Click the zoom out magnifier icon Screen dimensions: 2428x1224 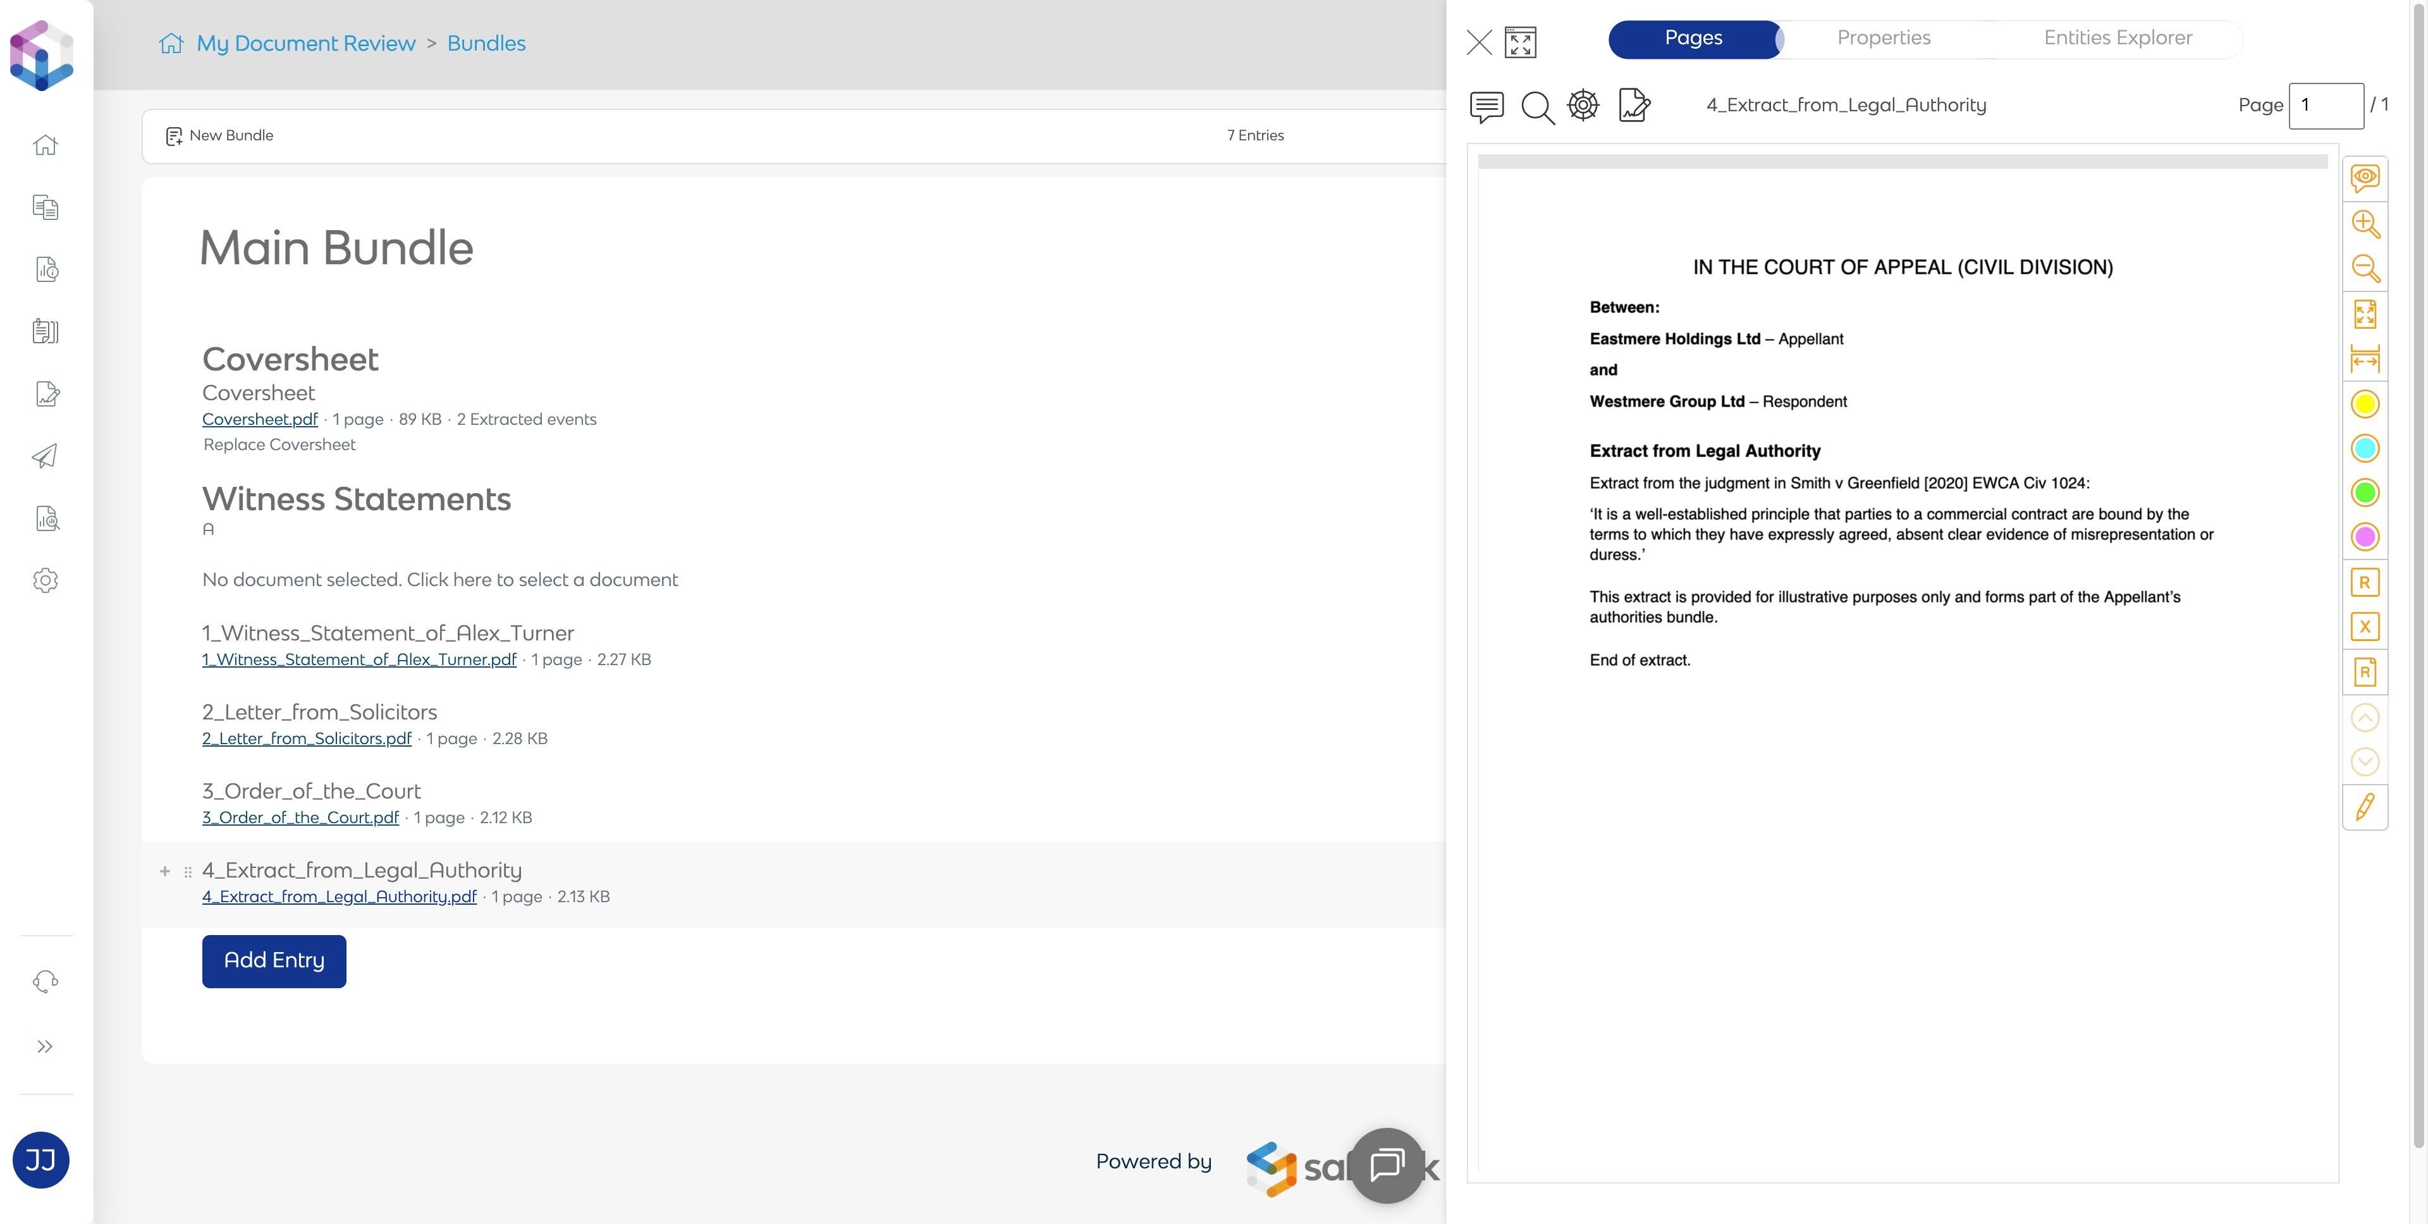[2365, 269]
